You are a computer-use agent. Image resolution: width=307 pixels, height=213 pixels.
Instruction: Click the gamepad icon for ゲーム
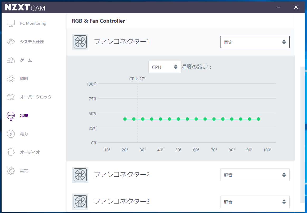tap(11, 60)
